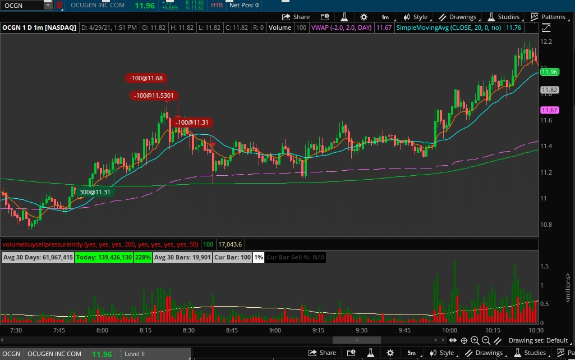Click the -100@11.68 order bubble
The width and height of the screenshot is (575, 360).
pyautogui.click(x=146, y=78)
